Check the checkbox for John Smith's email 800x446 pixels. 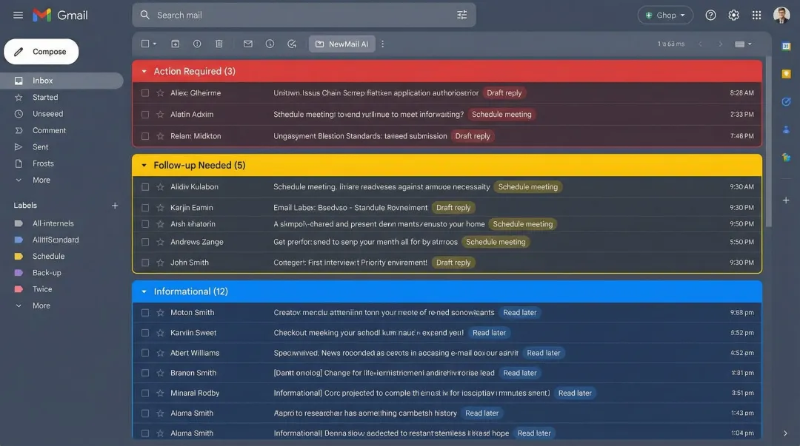[144, 261]
